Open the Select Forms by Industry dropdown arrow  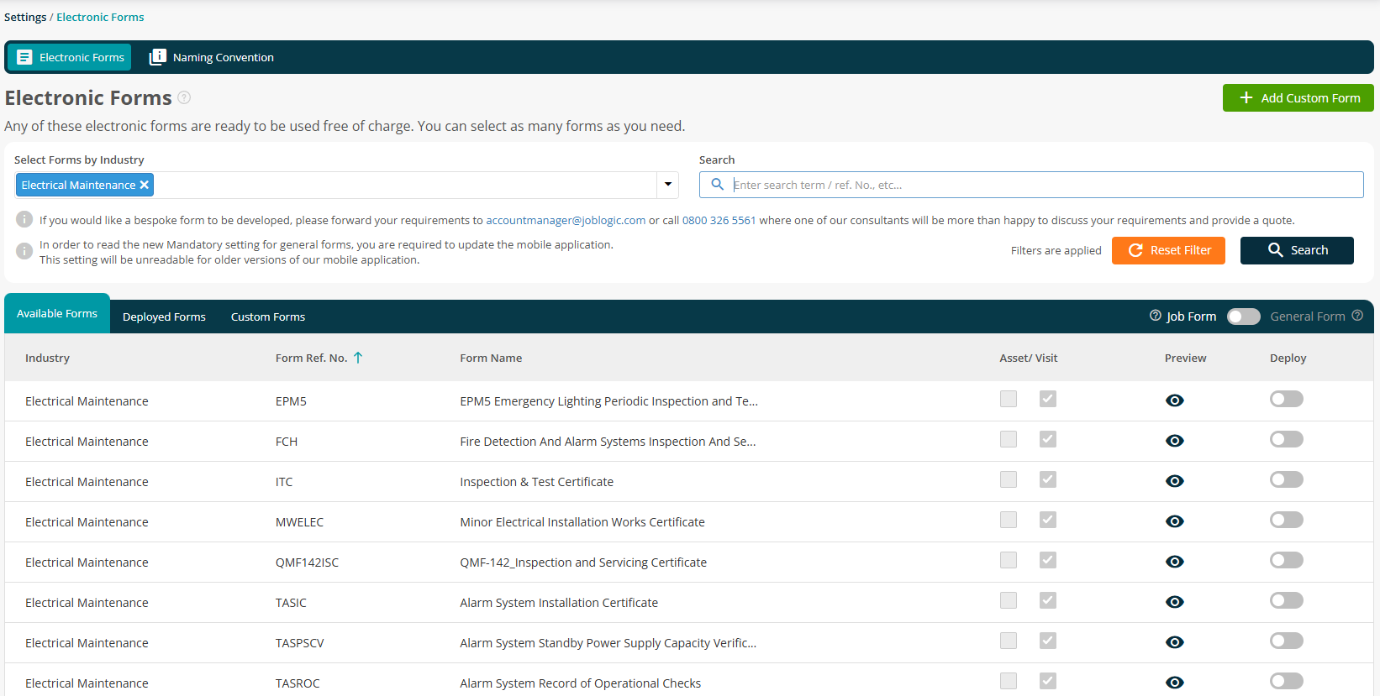point(668,185)
